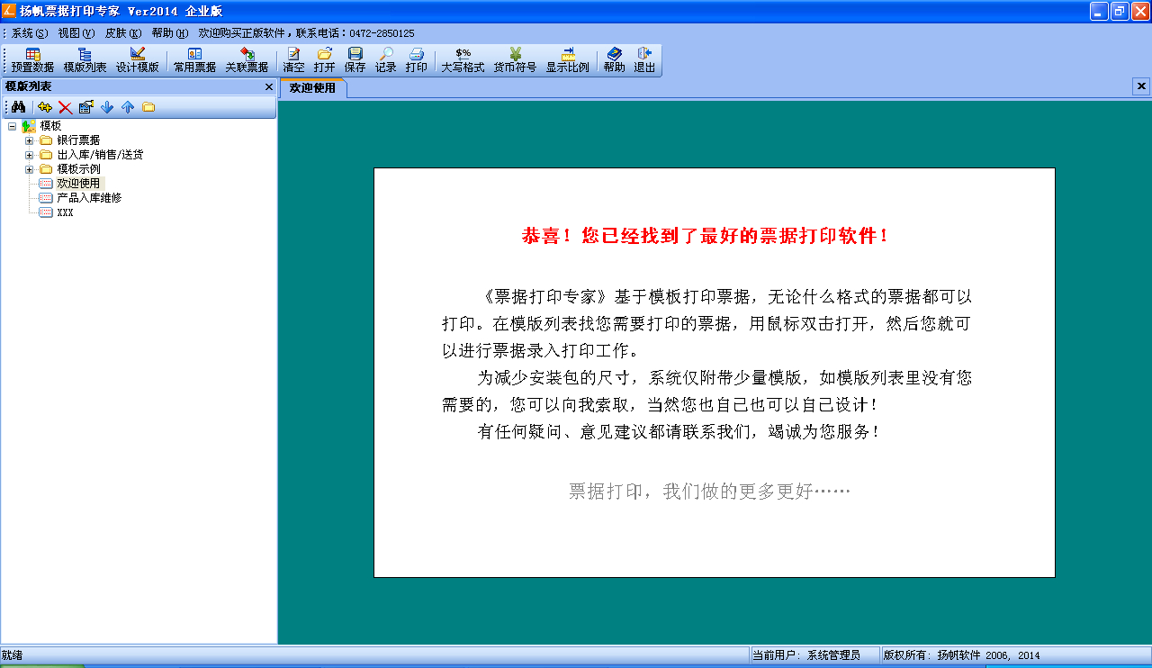Image resolution: width=1152 pixels, height=668 pixels.
Task: Select the 模板 root tree item
Action: click(50, 126)
